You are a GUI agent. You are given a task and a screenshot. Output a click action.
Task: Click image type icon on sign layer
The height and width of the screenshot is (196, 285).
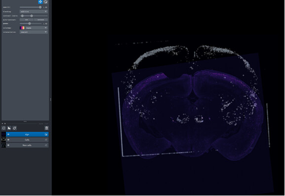coord(46,135)
